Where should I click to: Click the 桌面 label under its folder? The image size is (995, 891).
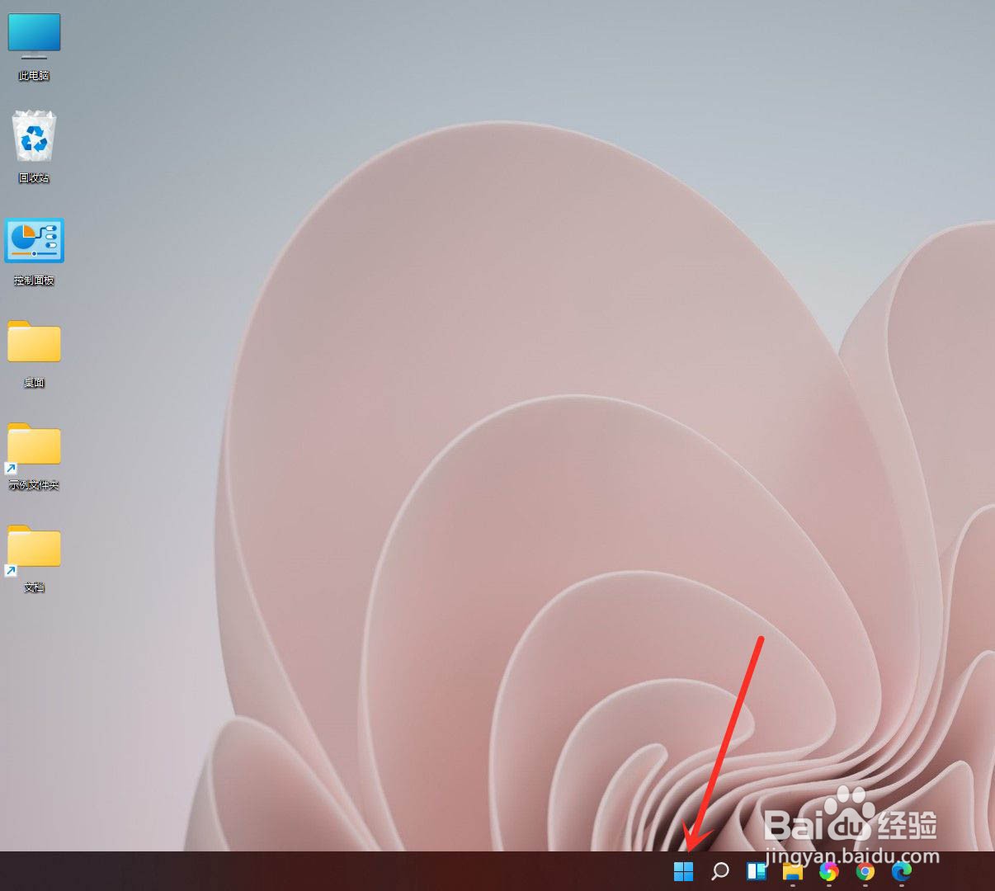pos(34,382)
